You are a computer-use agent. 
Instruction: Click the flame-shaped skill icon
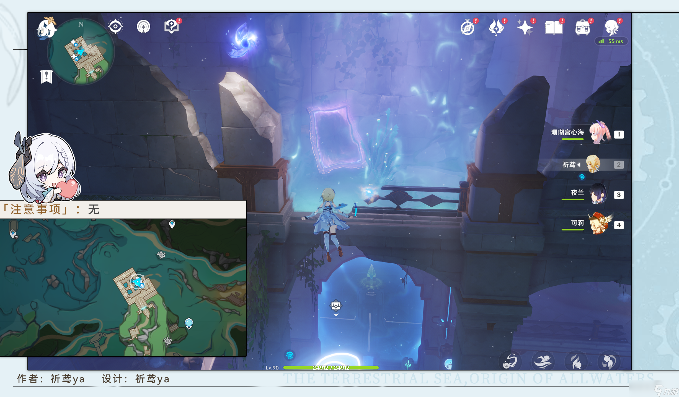tap(576, 361)
